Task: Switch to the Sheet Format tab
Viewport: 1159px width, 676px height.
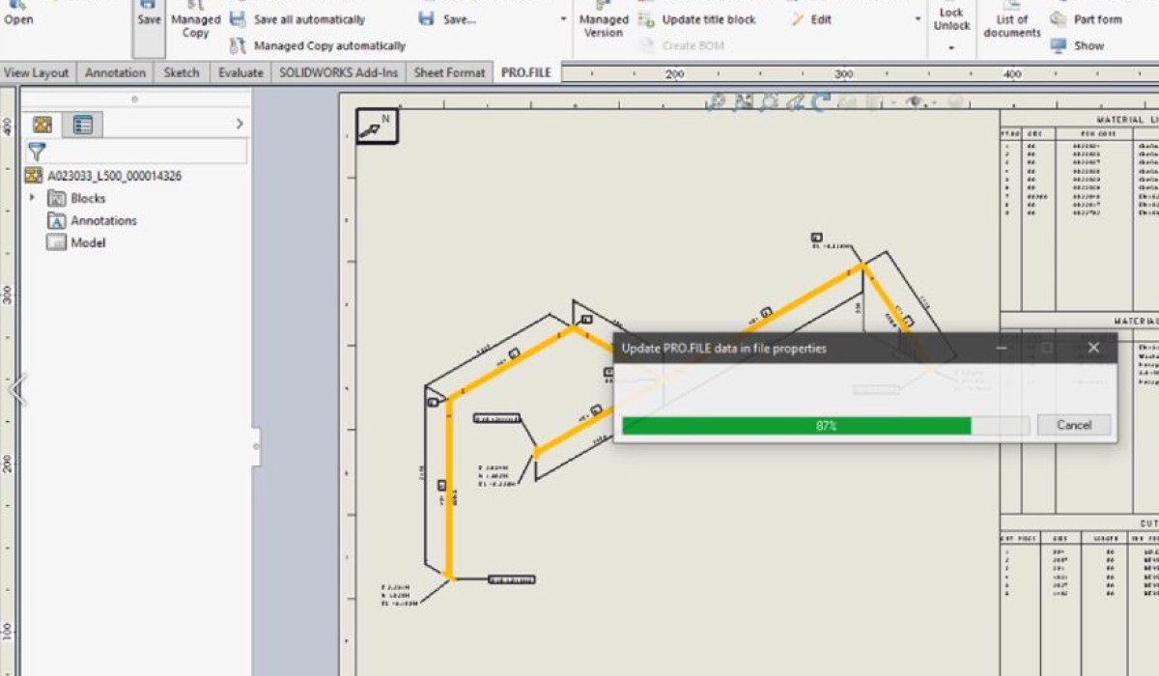Action: [449, 72]
